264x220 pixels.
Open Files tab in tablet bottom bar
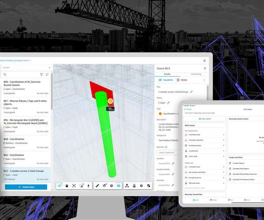[x=231, y=200]
